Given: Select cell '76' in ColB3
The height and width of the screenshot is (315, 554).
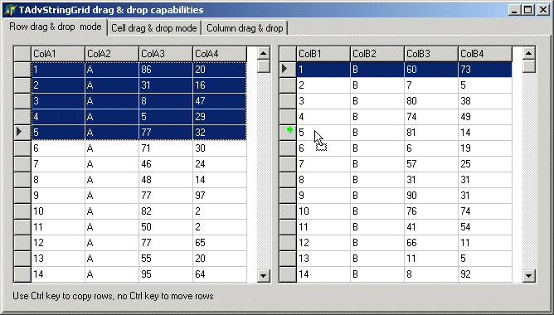Looking at the screenshot, I should [x=431, y=211].
